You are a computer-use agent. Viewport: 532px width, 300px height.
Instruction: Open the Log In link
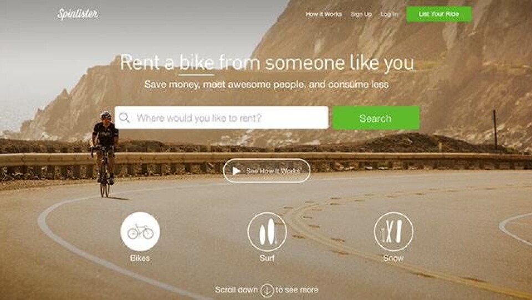389,14
